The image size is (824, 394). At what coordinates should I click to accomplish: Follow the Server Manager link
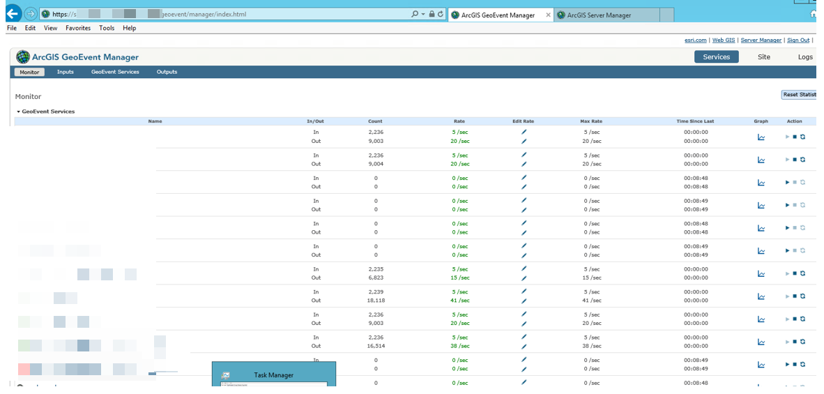tap(761, 40)
